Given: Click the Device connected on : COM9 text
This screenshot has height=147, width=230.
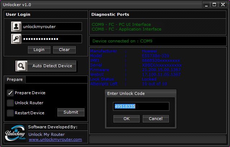Looking at the screenshot, I should 122,41.
